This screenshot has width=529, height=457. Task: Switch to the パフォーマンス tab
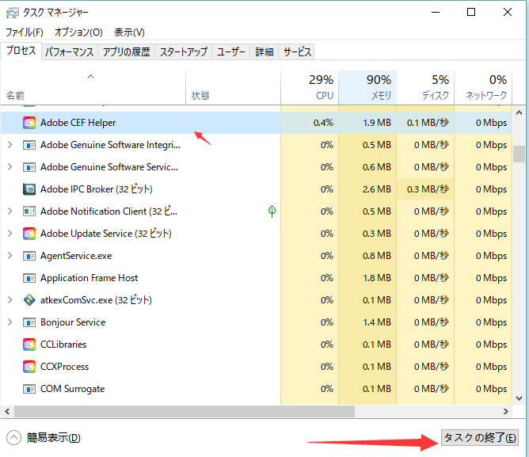pyautogui.click(x=70, y=52)
